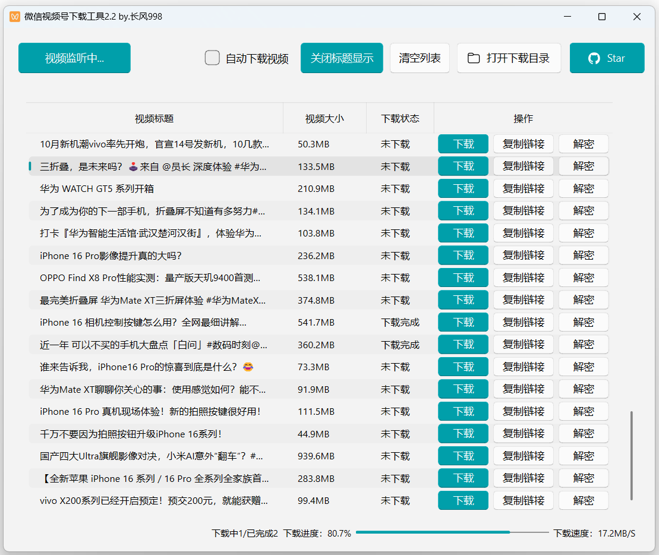Copy link for the 千万不要因为拍照按钮 video
659x555 pixels.
(x=523, y=433)
